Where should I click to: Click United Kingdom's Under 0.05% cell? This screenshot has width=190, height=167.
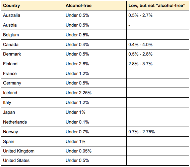coord(95,151)
